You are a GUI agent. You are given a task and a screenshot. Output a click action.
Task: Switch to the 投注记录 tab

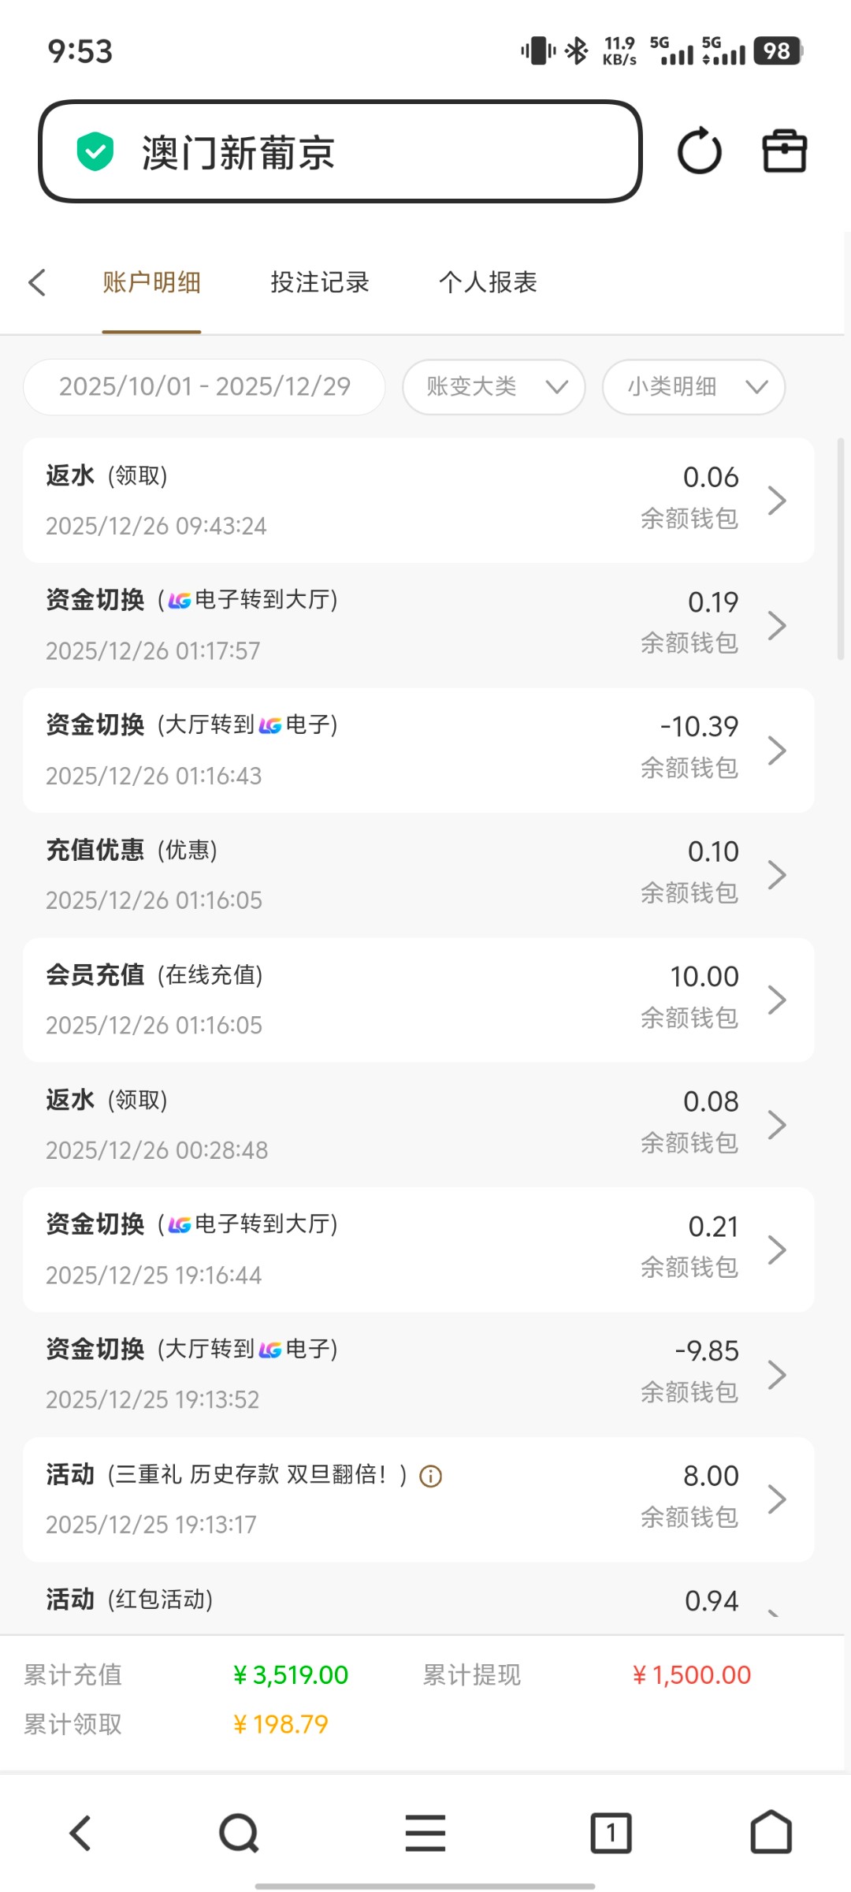pyautogui.click(x=320, y=282)
